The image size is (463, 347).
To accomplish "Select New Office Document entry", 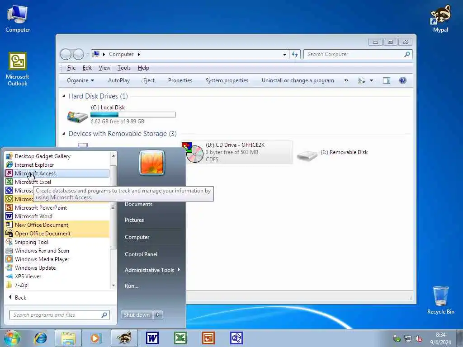I will [x=57, y=225].
